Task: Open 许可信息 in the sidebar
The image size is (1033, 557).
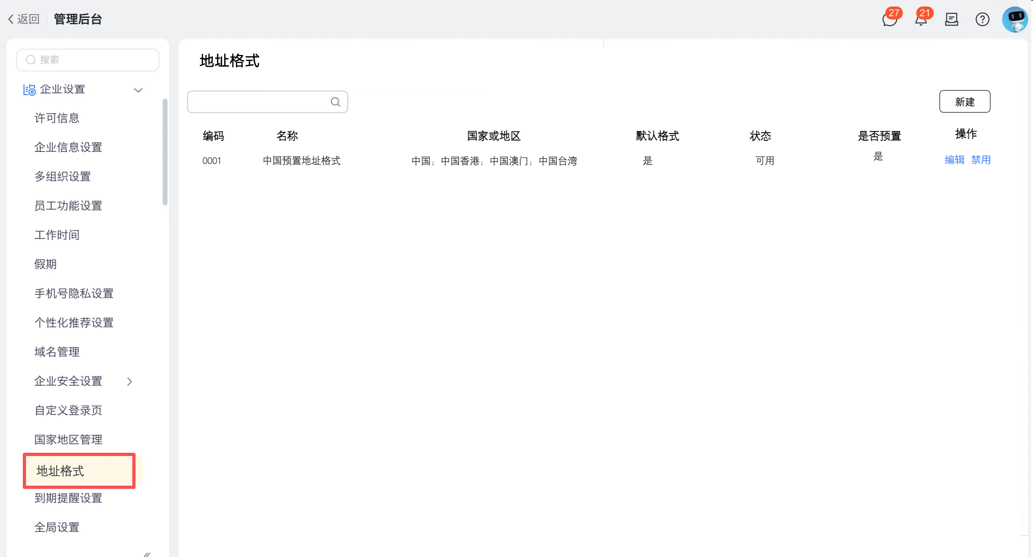Action: point(57,118)
